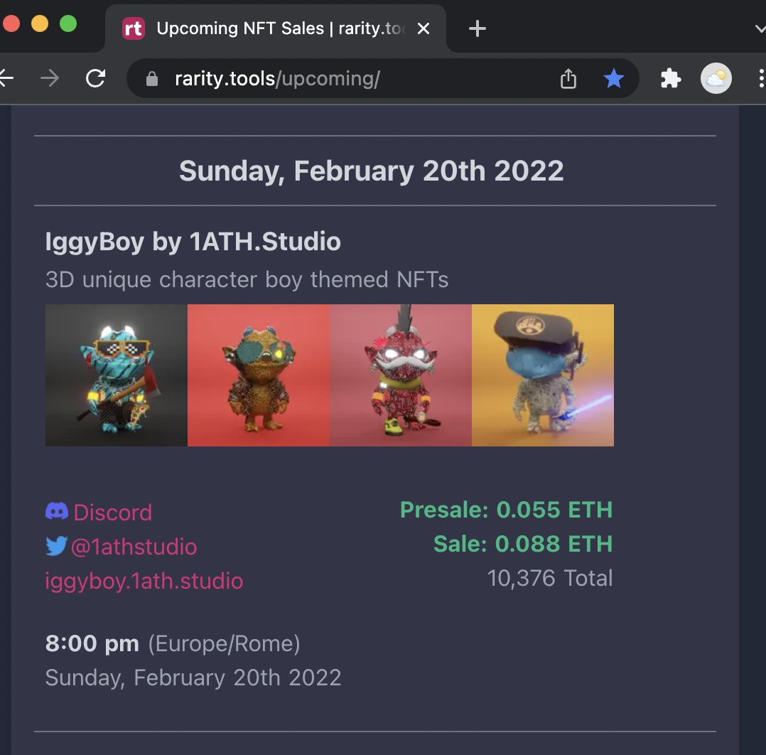Viewport: 766px width, 755px height.
Task: Select the Upcoming NFT Sales tab
Action: 270,29
